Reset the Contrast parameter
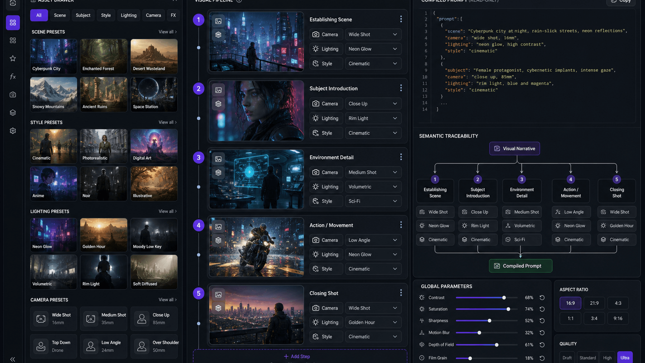 [x=542, y=298]
